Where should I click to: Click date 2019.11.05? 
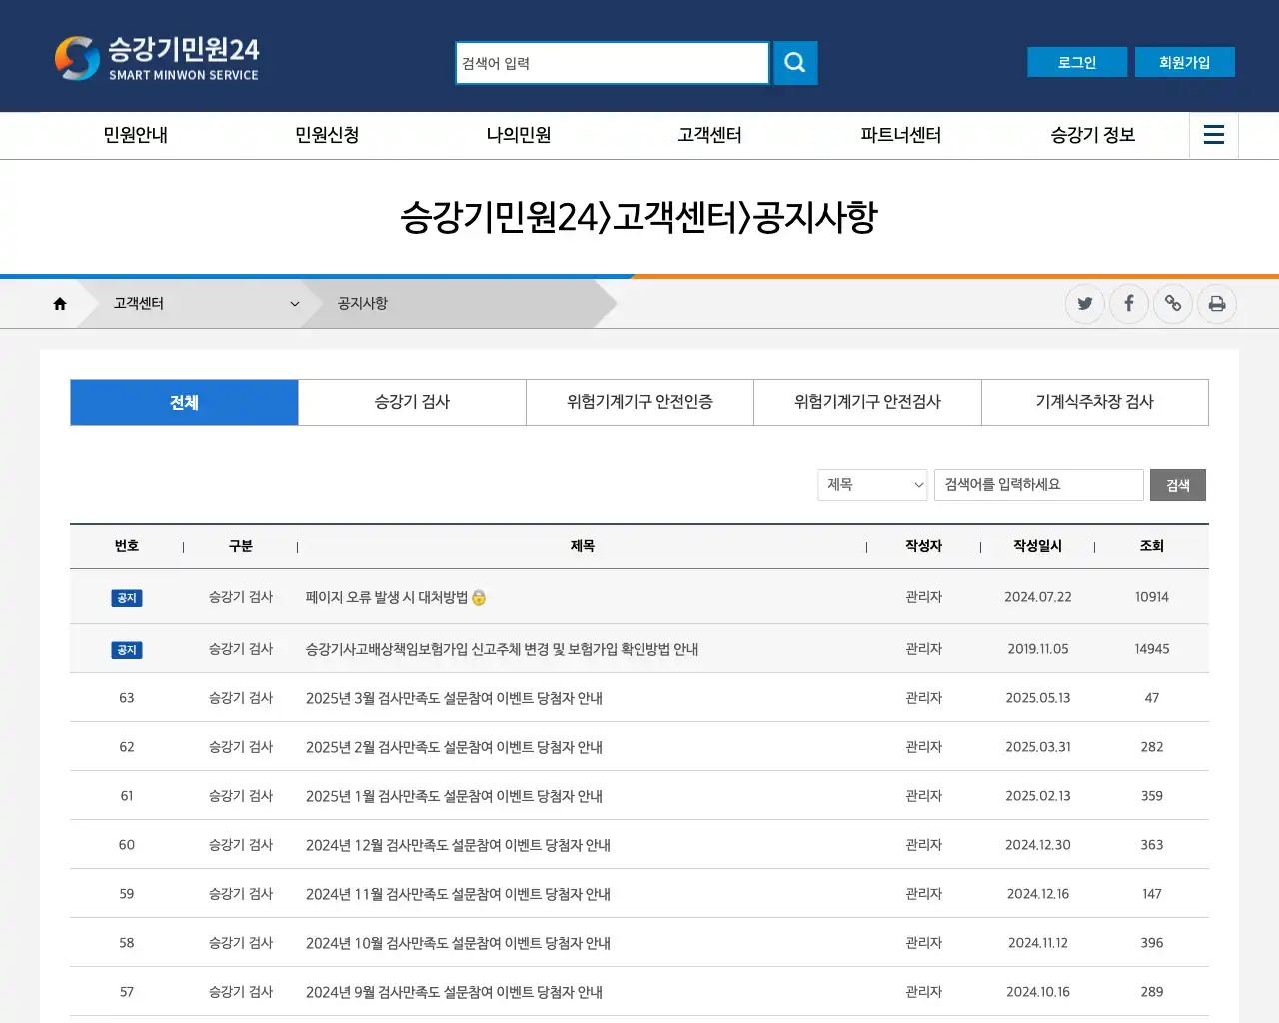pyautogui.click(x=1038, y=649)
